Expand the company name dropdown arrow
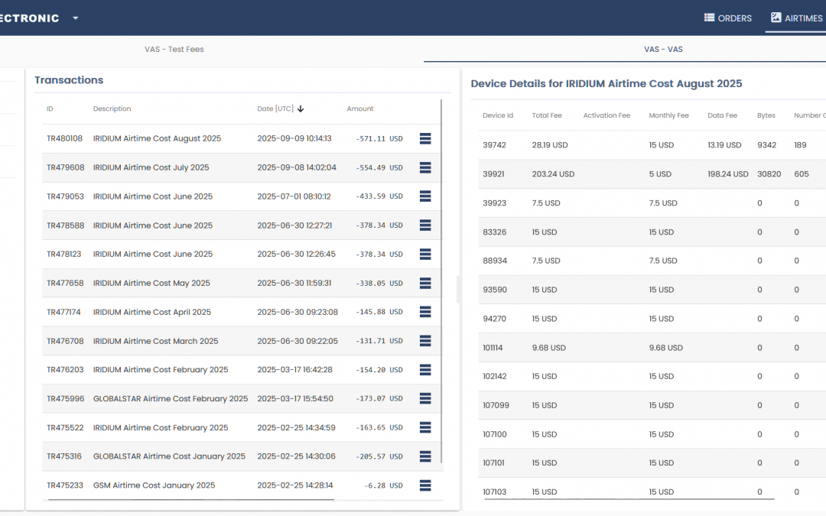826x516 pixels. [76, 18]
